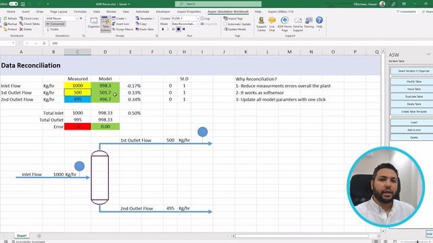Image resolution: width=433 pixels, height=243 pixels.
Task: Click the Add to end button
Action: [x=413, y=130]
